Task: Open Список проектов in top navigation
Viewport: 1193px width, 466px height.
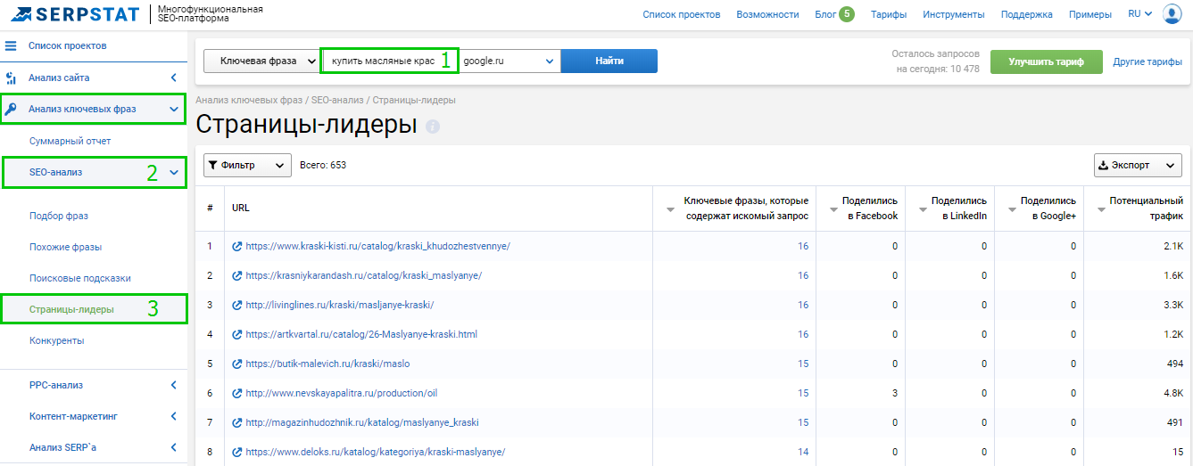Action: pos(682,14)
